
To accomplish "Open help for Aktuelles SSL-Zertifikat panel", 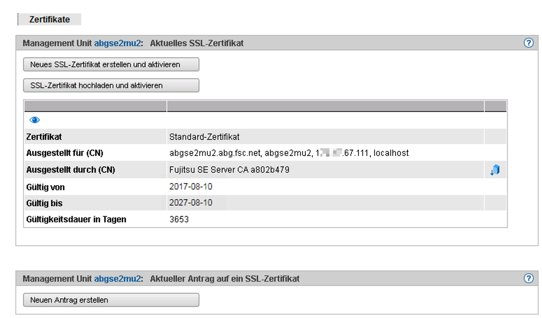I will 528,43.
